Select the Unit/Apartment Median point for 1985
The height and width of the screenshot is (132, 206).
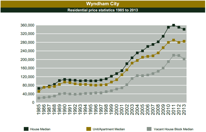pos(39,91)
